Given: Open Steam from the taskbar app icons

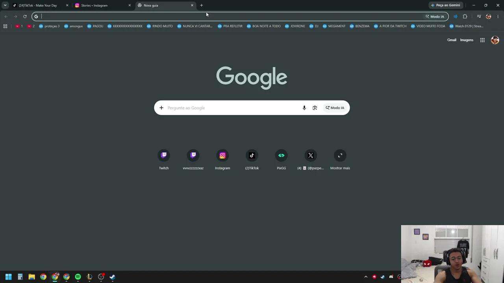Looking at the screenshot, I should coord(112,277).
